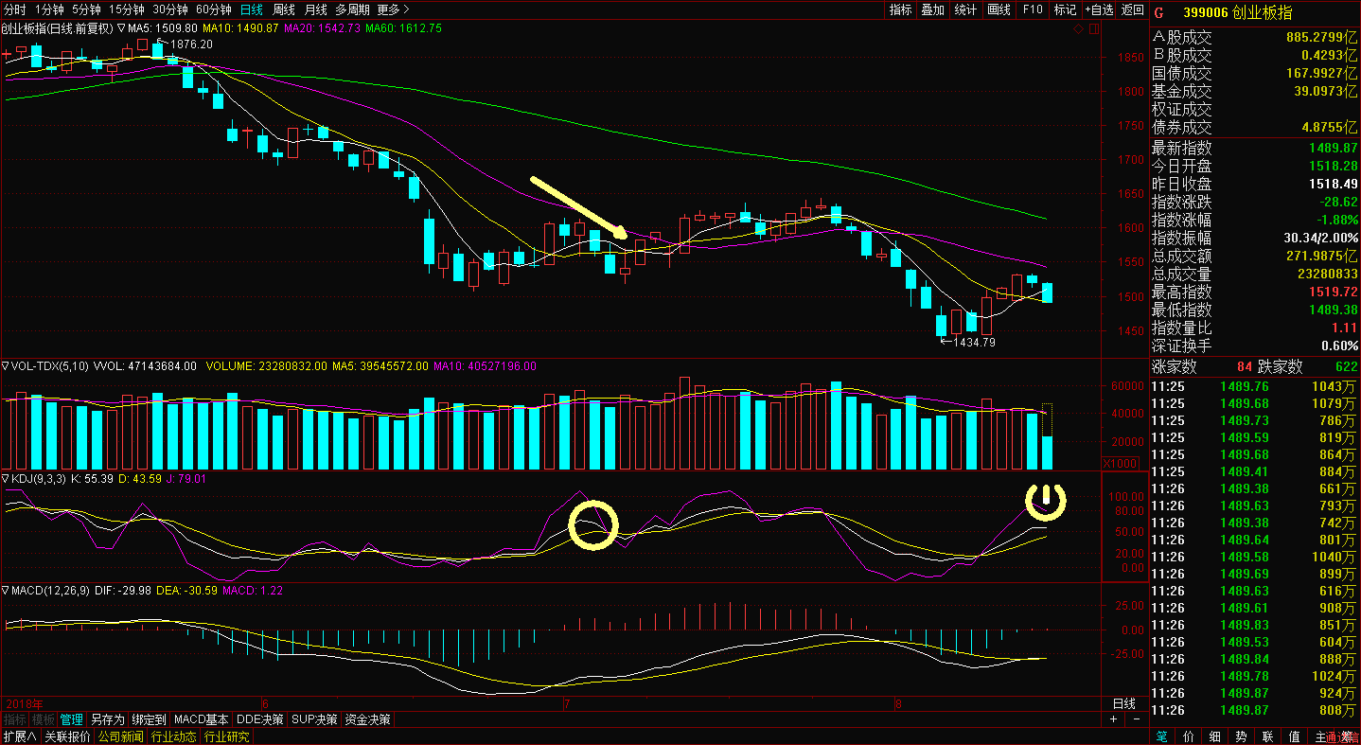Zoom out chart with minus button
This screenshot has width=1361, height=745.
tap(1138, 719)
